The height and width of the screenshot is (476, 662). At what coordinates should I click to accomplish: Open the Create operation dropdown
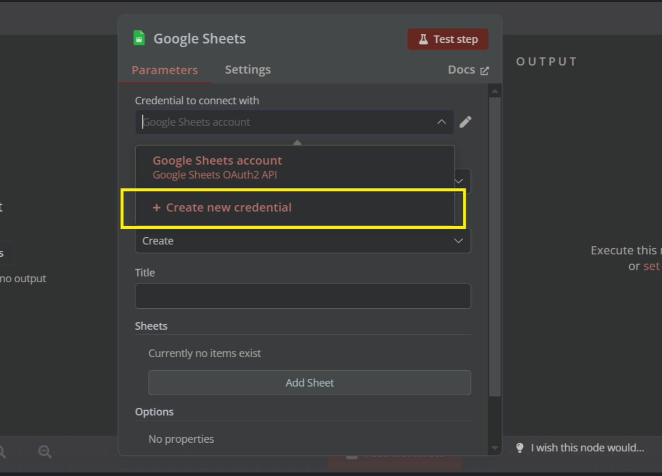(x=303, y=241)
